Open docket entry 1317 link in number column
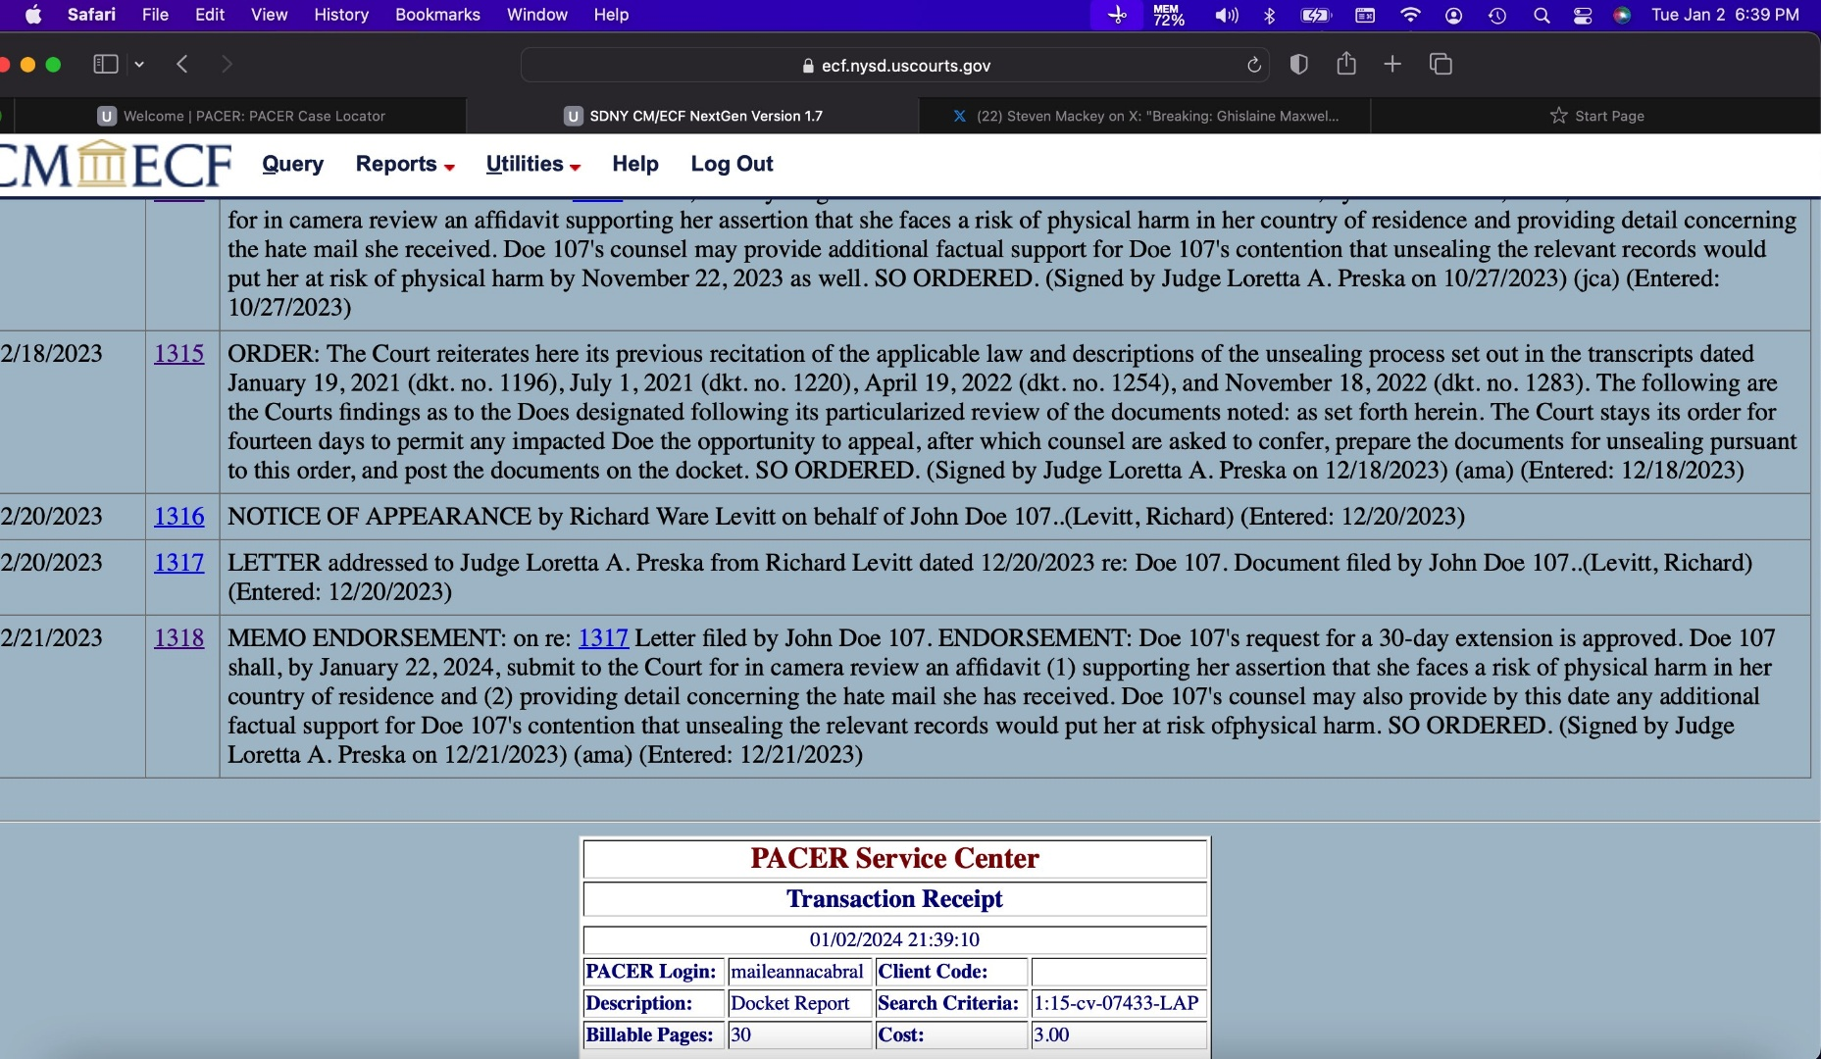Screen dimensions: 1821x1059 click(179, 562)
